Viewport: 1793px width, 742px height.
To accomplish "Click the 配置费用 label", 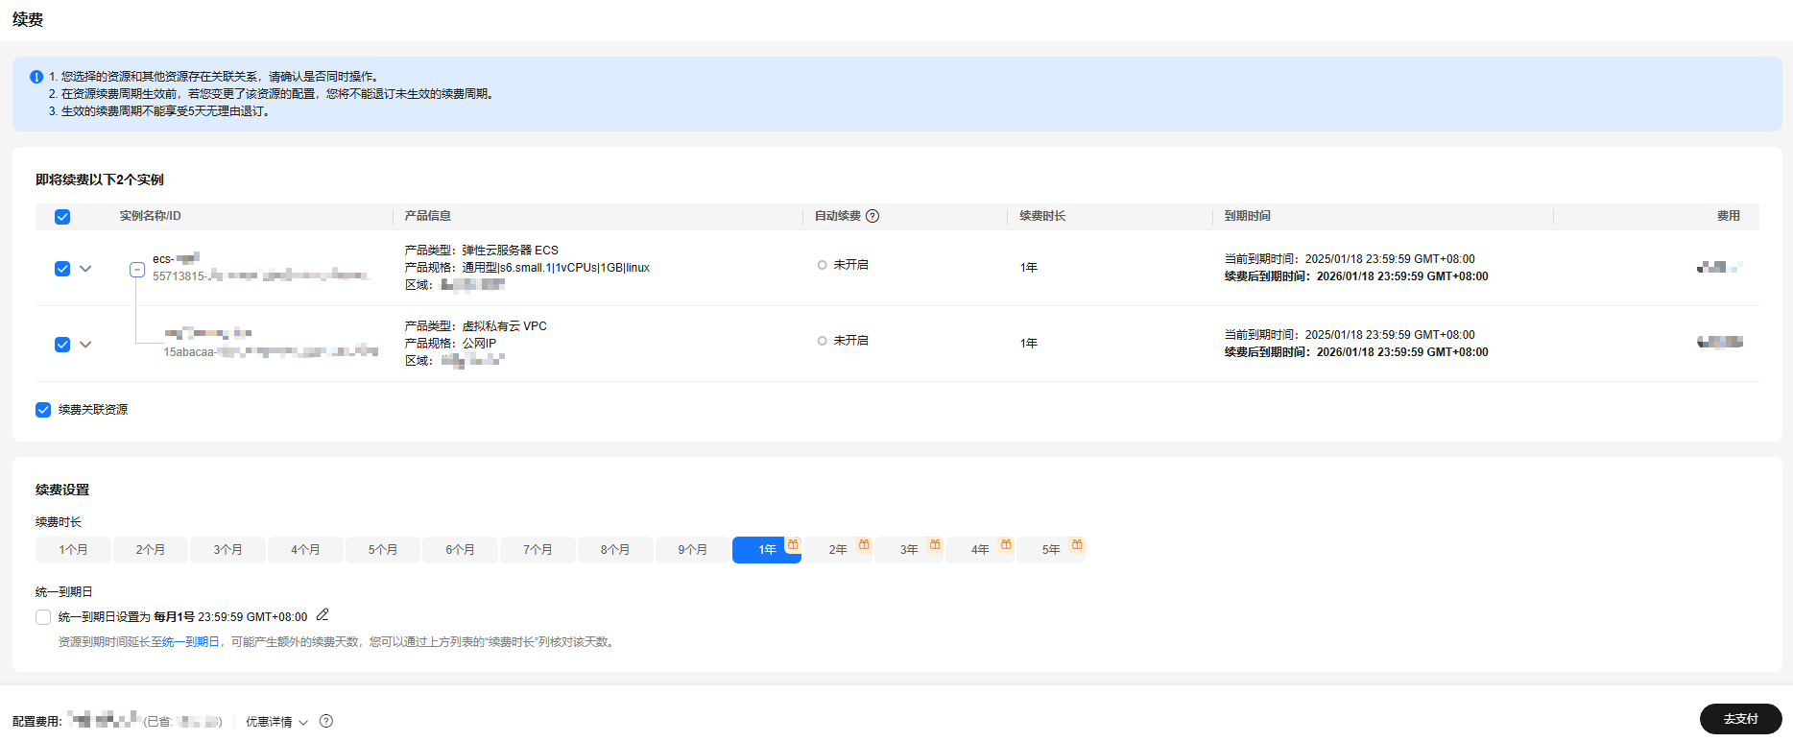I will pyautogui.click(x=37, y=722).
